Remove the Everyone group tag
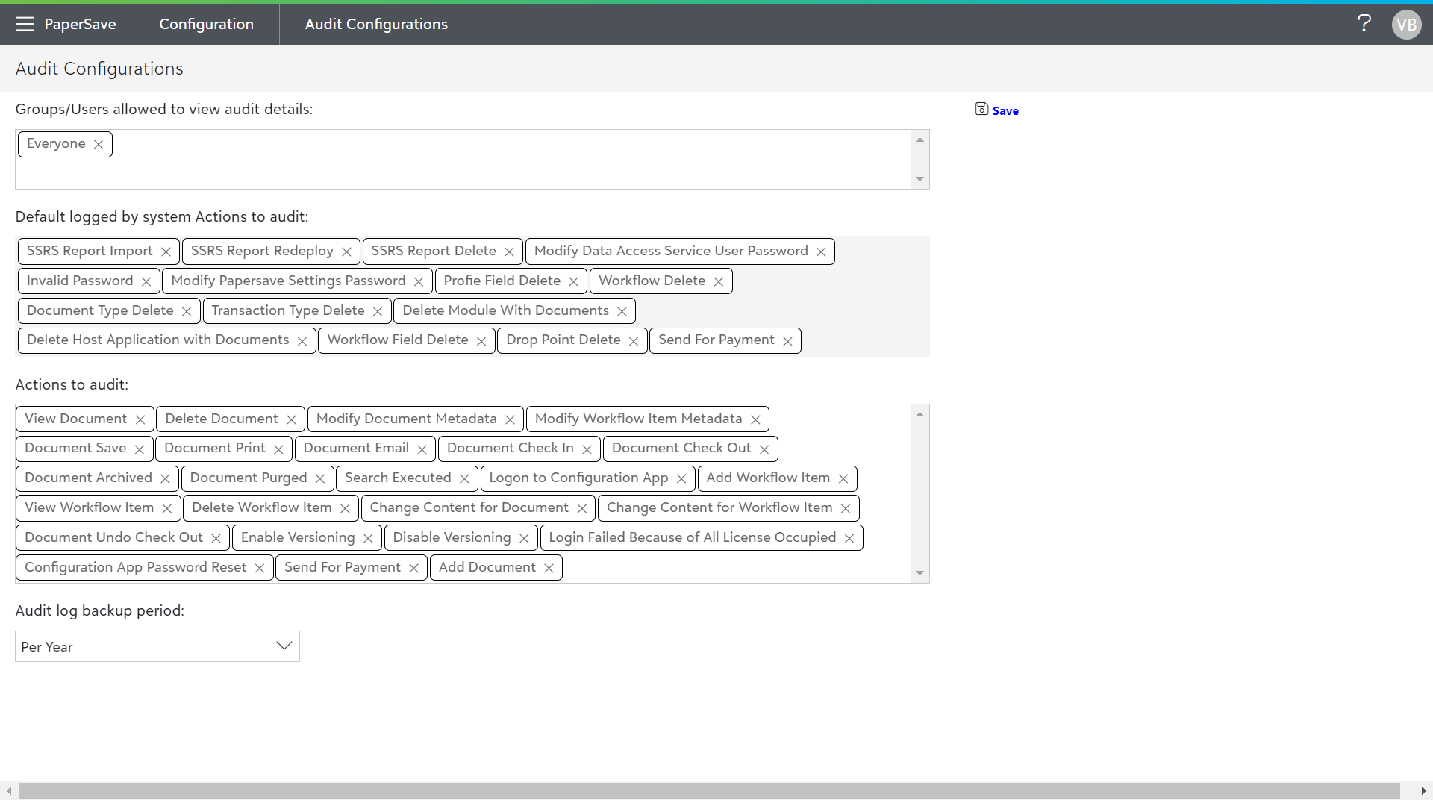This screenshot has width=1433, height=806. [99, 145]
